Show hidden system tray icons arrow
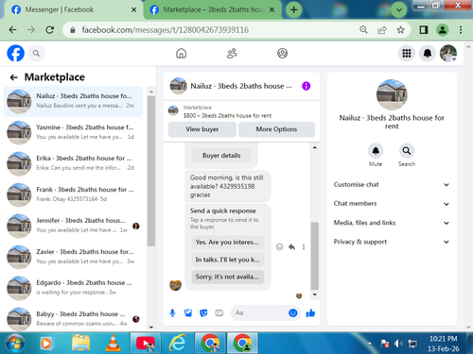473x354 pixels. pos(370,344)
